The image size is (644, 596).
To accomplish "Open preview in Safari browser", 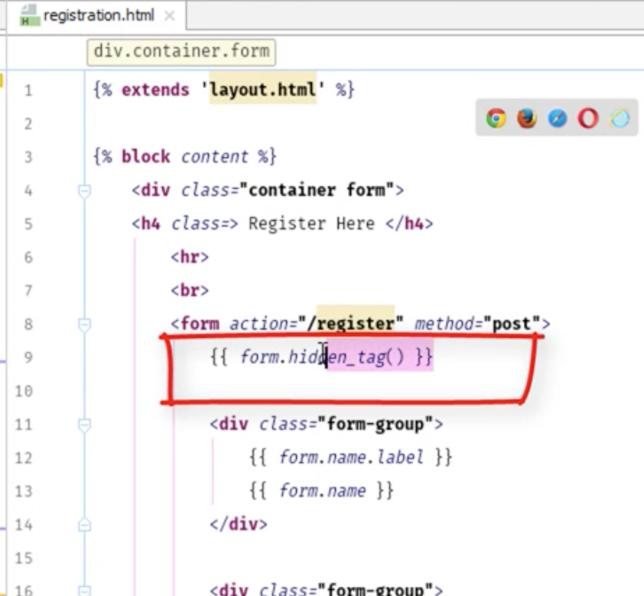I will coord(558,118).
